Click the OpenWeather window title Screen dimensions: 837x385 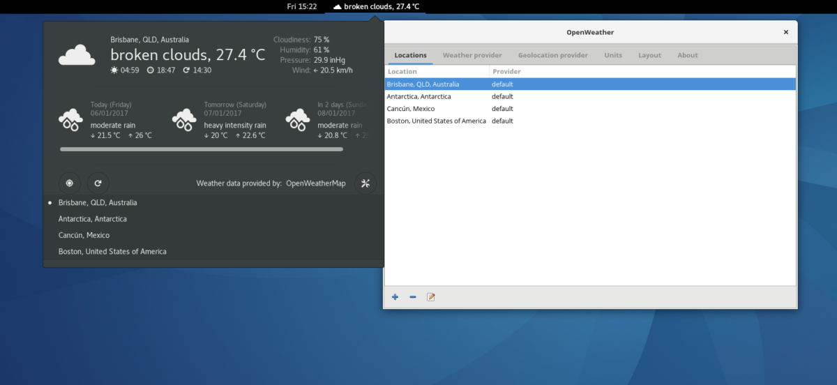tap(590, 32)
